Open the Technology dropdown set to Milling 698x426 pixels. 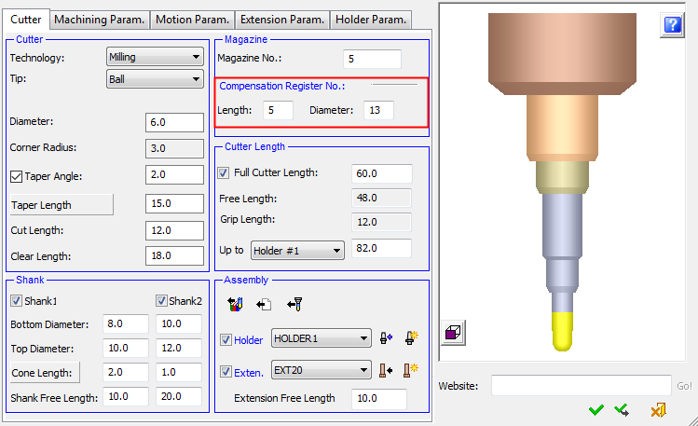[x=155, y=57]
